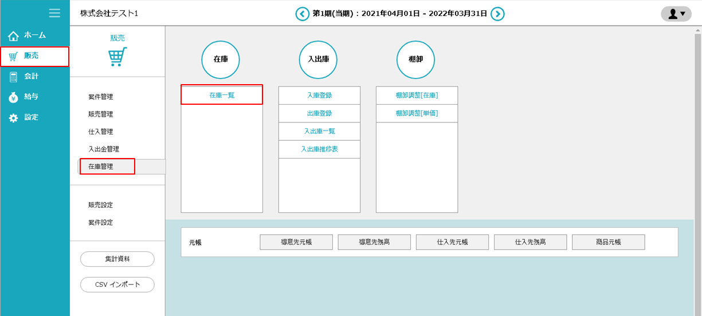Open 設定 gear icon
702x316 pixels.
pos(13,118)
